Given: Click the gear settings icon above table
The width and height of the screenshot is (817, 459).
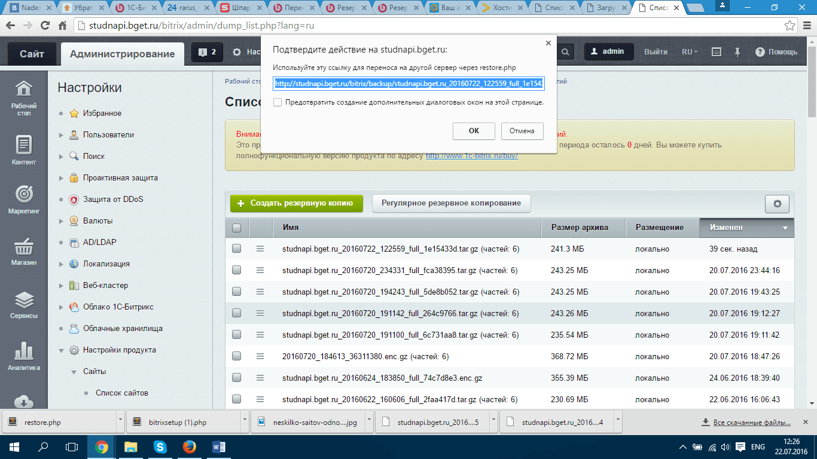Looking at the screenshot, I should 777,204.
